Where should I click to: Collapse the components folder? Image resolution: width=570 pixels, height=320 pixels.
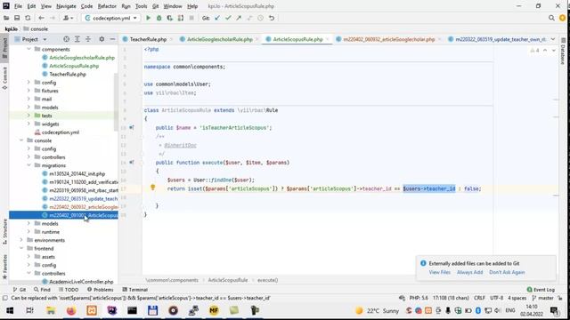point(28,49)
